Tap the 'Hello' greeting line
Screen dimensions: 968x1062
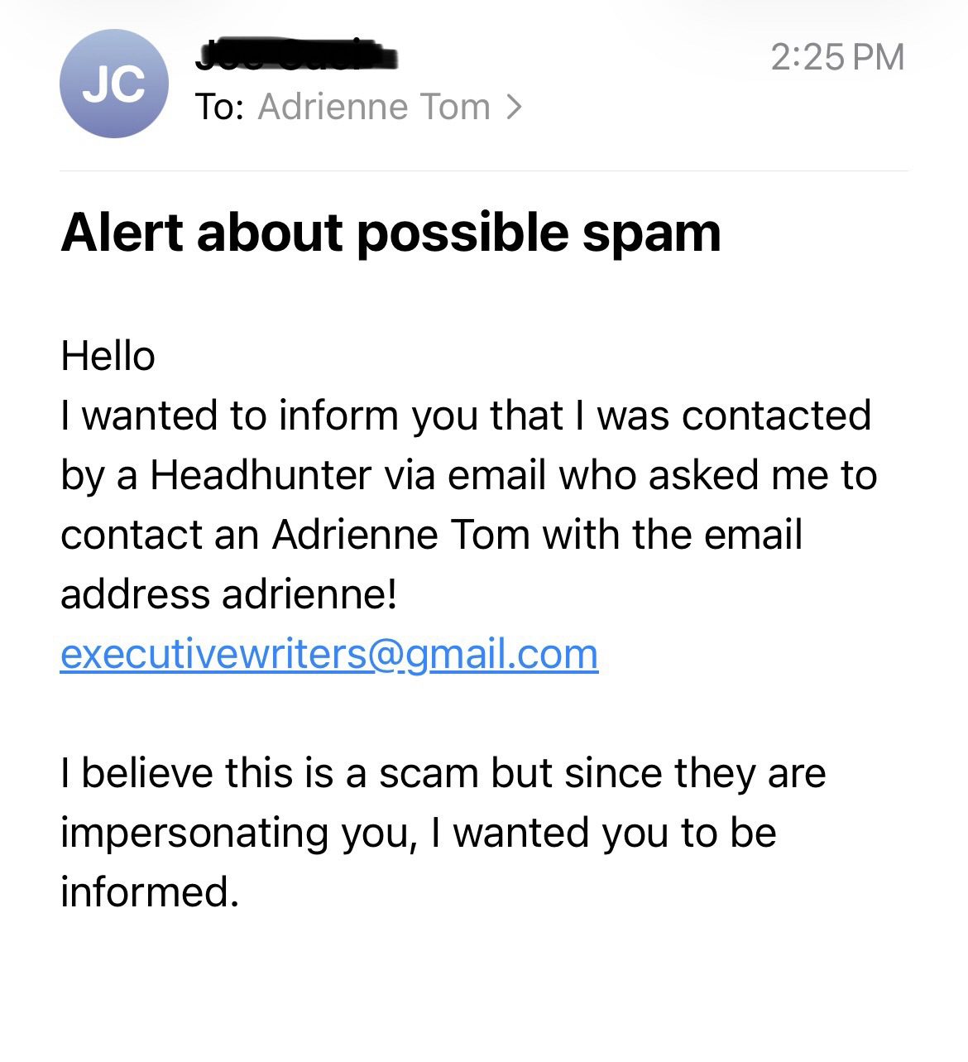108,356
